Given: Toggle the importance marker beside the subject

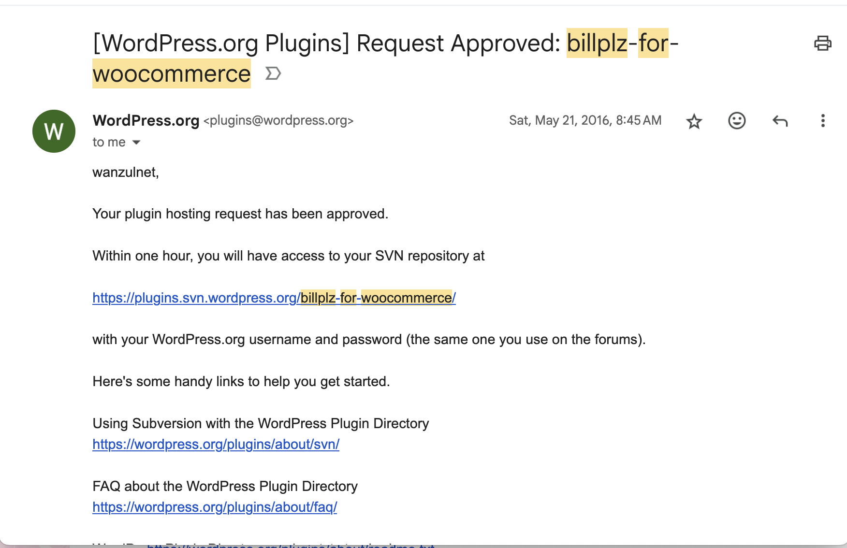Looking at the screenshot, I should 273,73.
